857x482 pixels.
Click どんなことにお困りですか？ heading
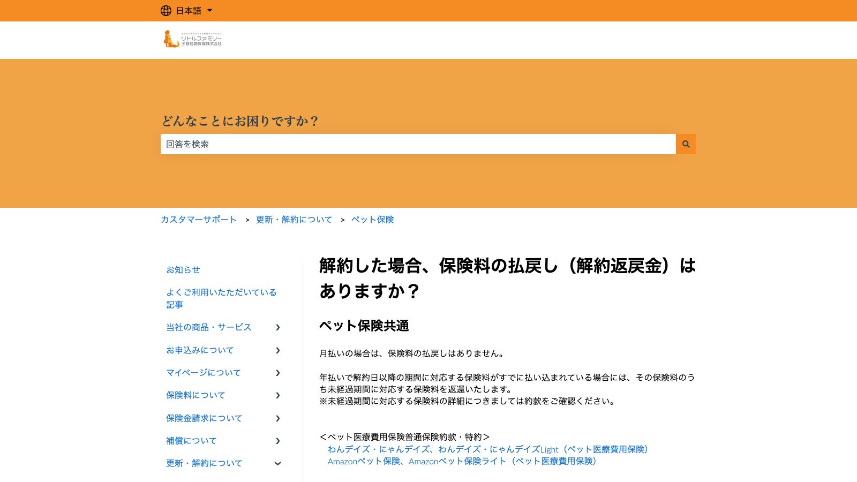[x=240, y=121]
